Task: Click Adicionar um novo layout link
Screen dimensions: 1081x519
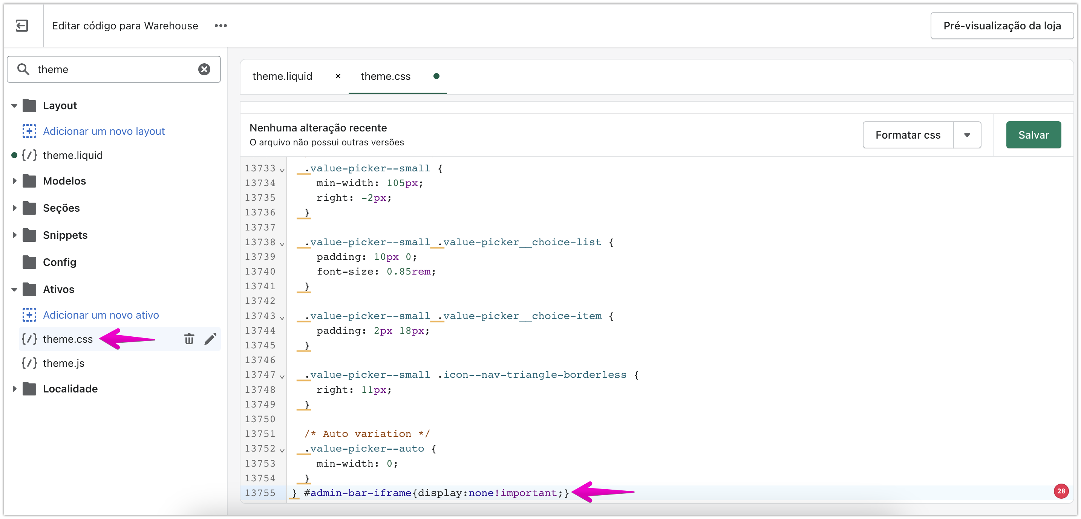Action: 104,131
